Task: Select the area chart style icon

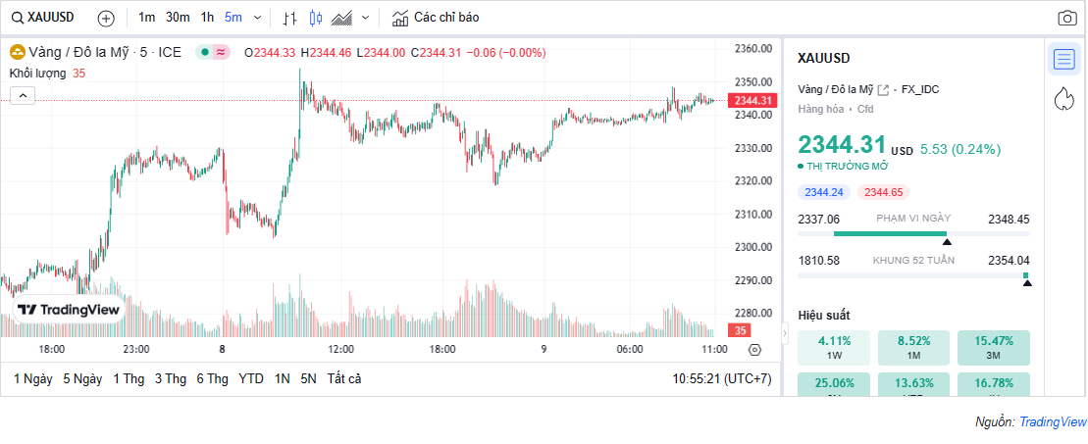Action: [341, 18]
